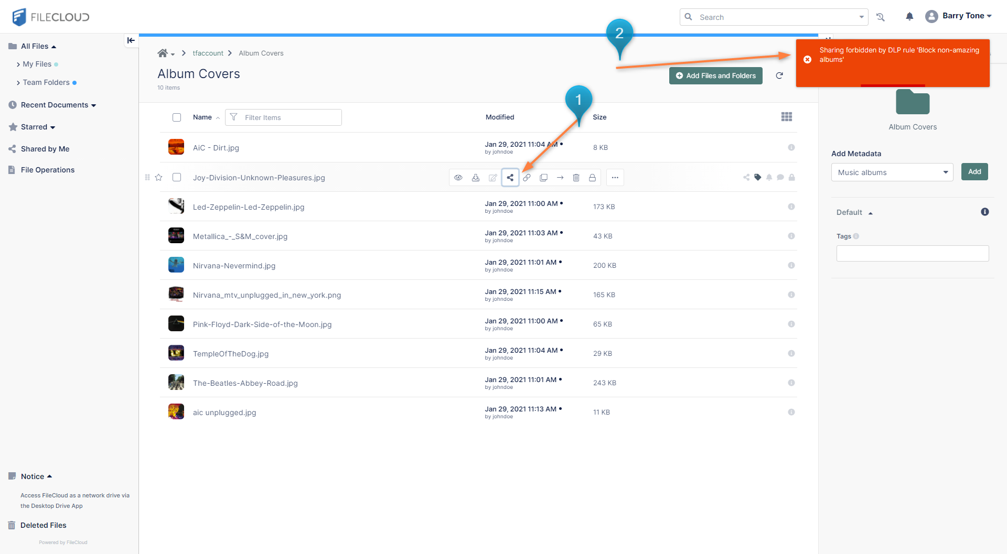Open The-Beatles-Abbey-Road.jpg file
The width and height of the screenshot is (1007, 554).
pyautogui.click(x=245, y=383)
